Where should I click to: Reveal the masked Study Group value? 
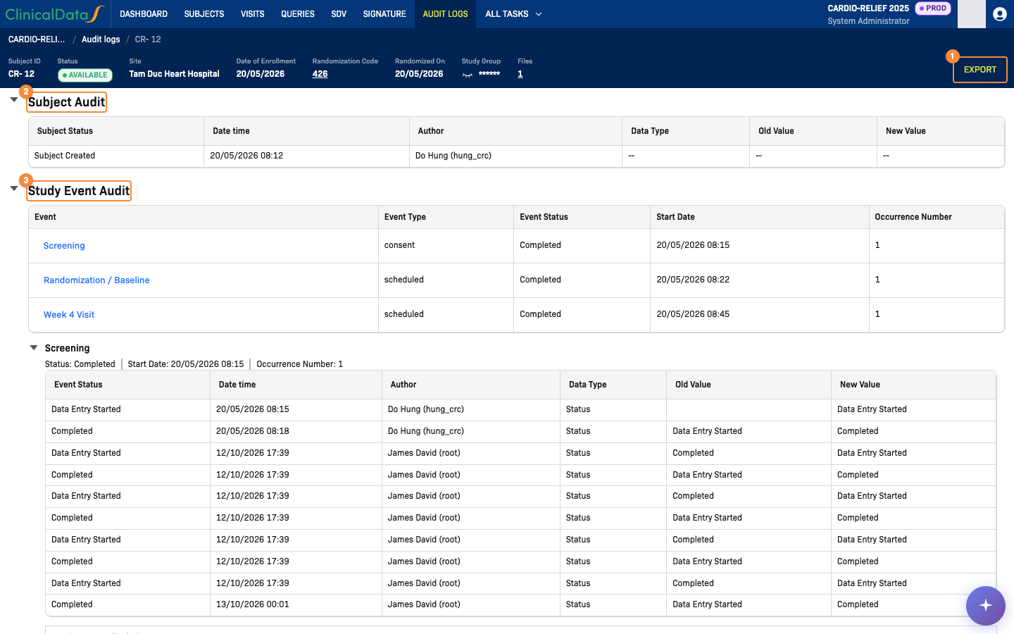pyautogui.click(x=468, y=75)
